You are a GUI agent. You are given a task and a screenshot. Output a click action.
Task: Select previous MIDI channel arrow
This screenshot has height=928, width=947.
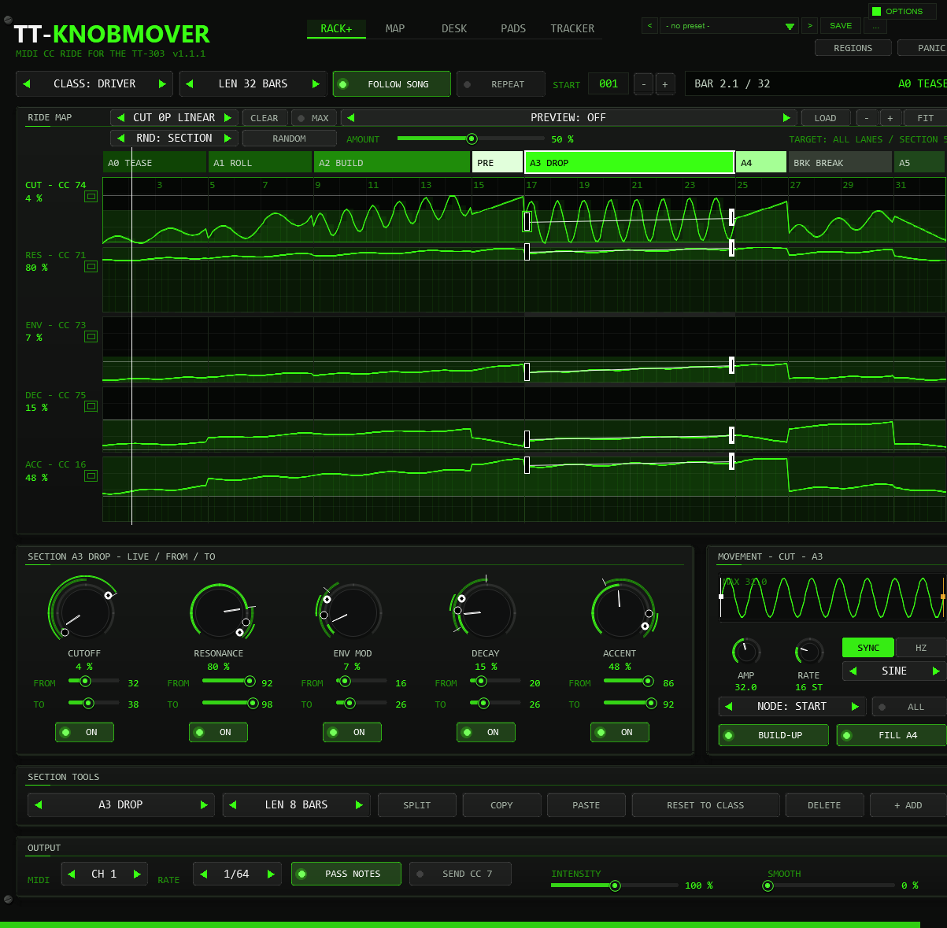(72, 874)
